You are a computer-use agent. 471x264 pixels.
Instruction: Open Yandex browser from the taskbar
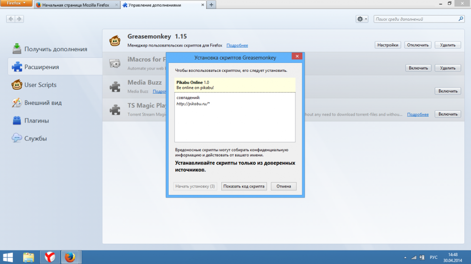pyautogui.click(x=49, y=257)
